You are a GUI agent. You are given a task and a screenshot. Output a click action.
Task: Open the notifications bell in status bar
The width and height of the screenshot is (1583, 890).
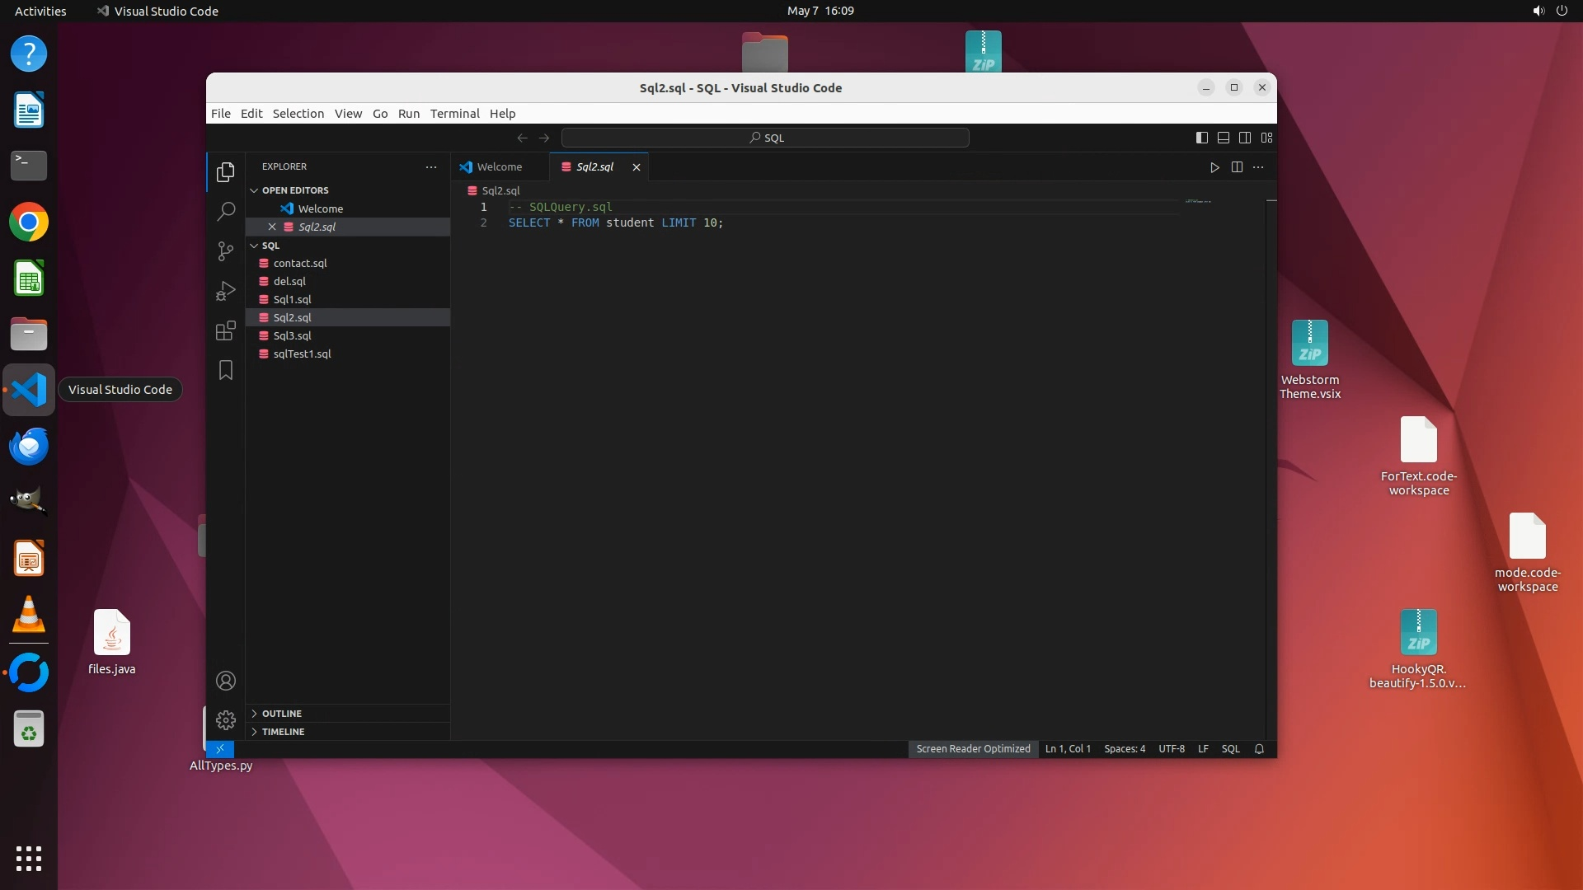click(x=1259, y=749)
